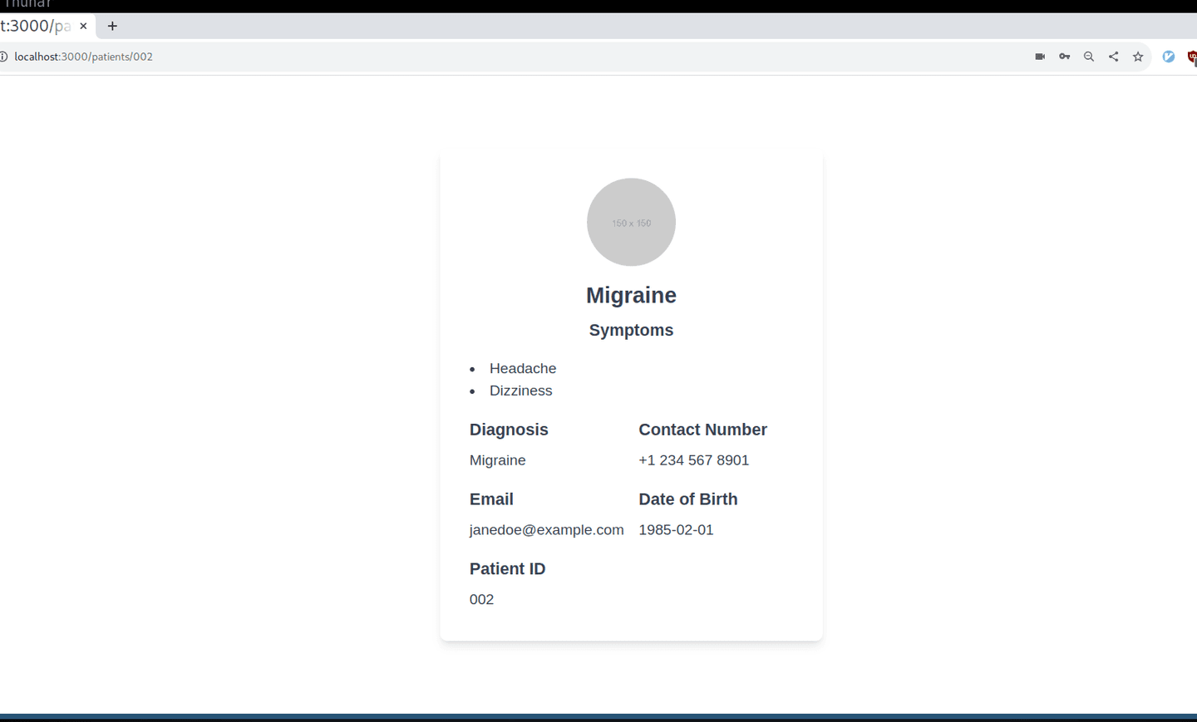Select the Dizziness symptom item

(x=520, y=390)
